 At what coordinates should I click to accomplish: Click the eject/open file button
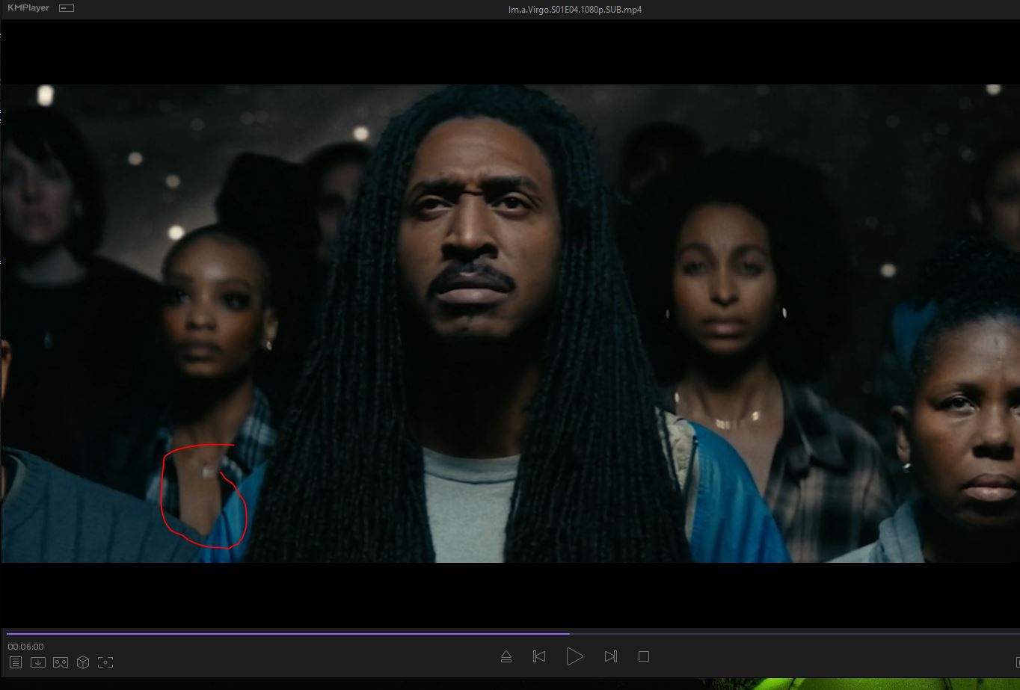coord(506,656)
